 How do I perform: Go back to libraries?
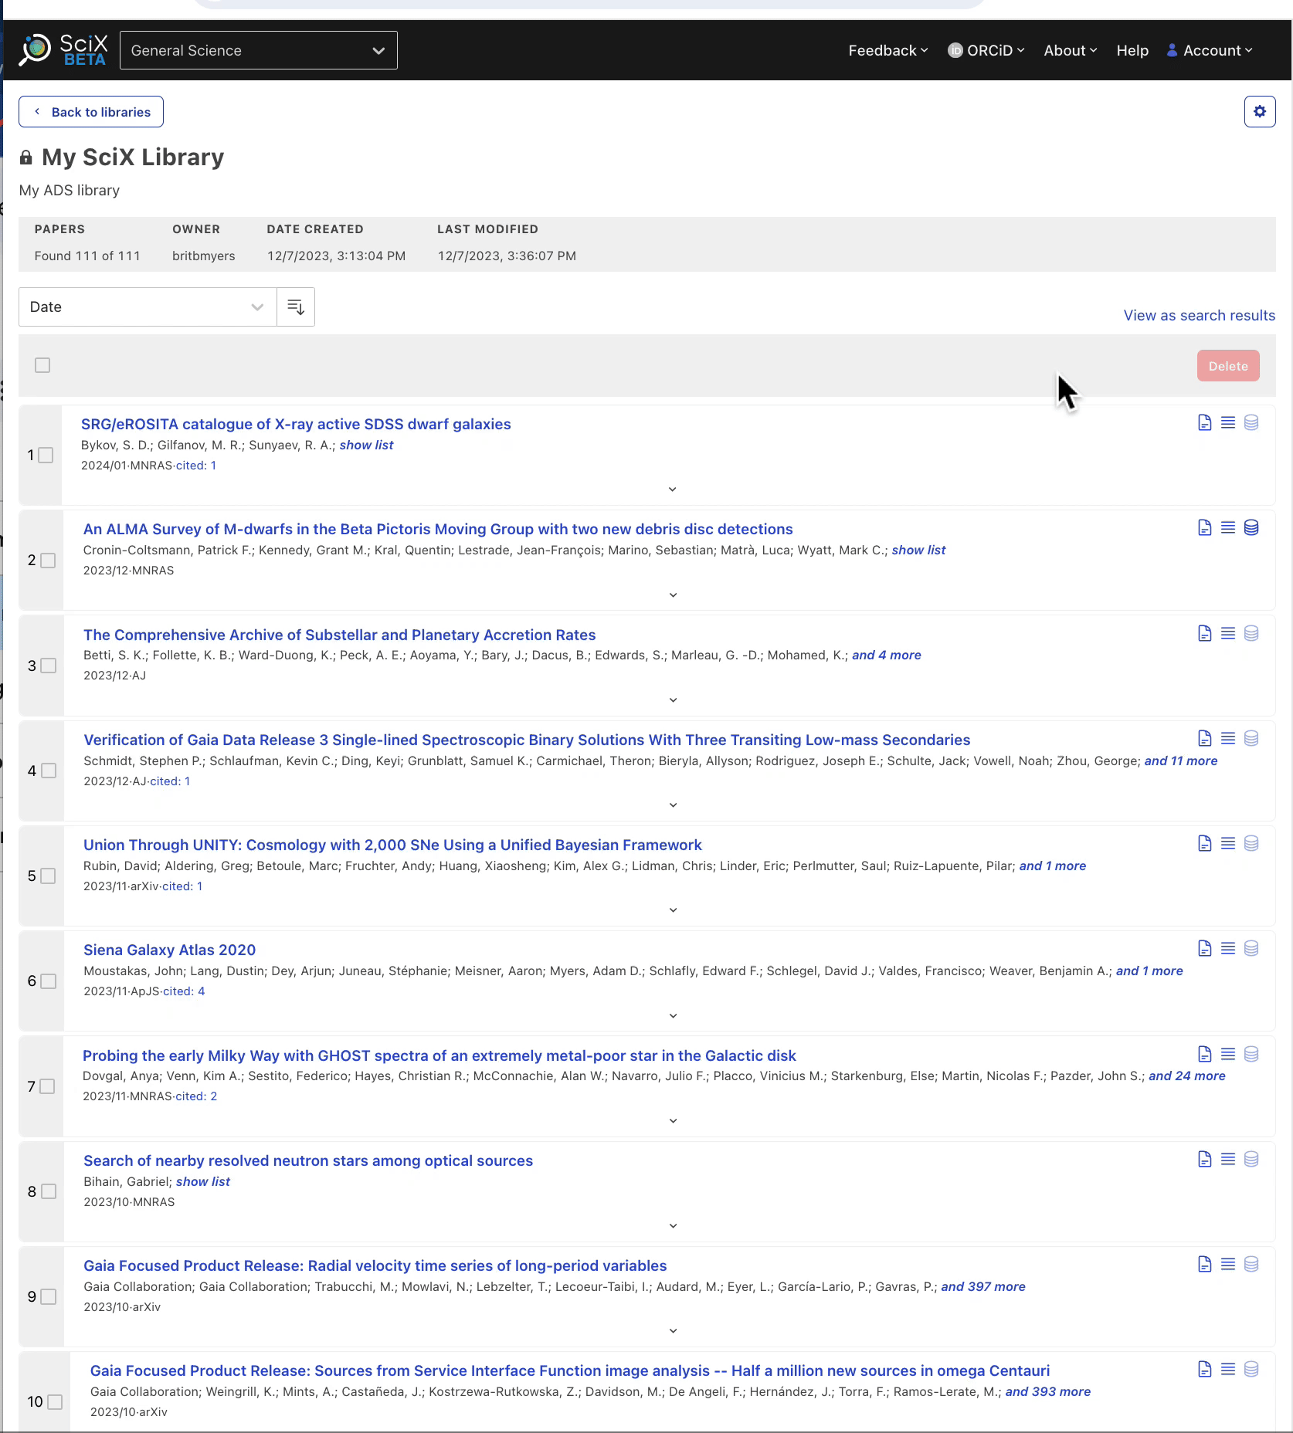[91, 112]
